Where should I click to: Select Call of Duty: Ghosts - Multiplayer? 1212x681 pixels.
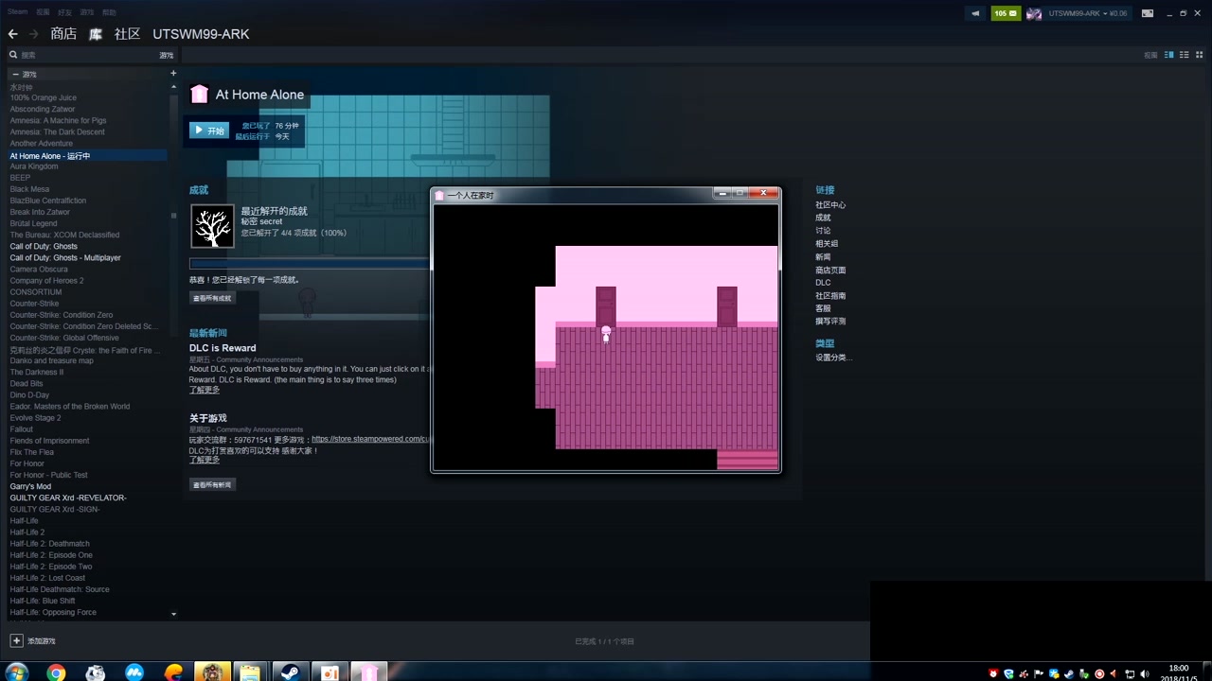[65, 257]
